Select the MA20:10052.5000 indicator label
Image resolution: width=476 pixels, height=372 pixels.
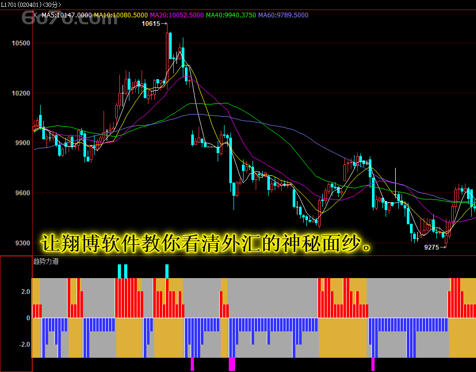point(176,15)
